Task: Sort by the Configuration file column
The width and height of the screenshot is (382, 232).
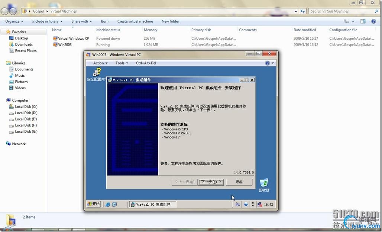Action: 343,30
